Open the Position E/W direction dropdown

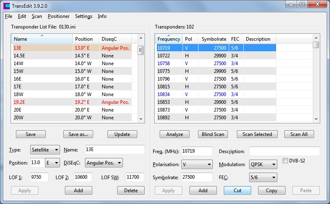tap(52, 163)
